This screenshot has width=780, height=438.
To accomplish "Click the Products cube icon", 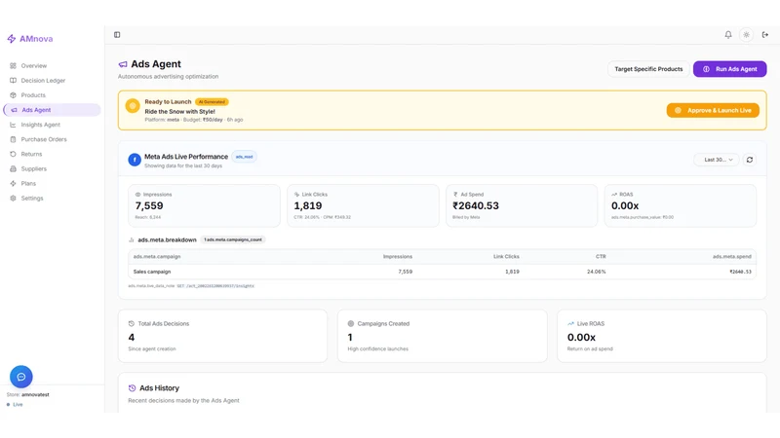I will [x=13, y=94].
